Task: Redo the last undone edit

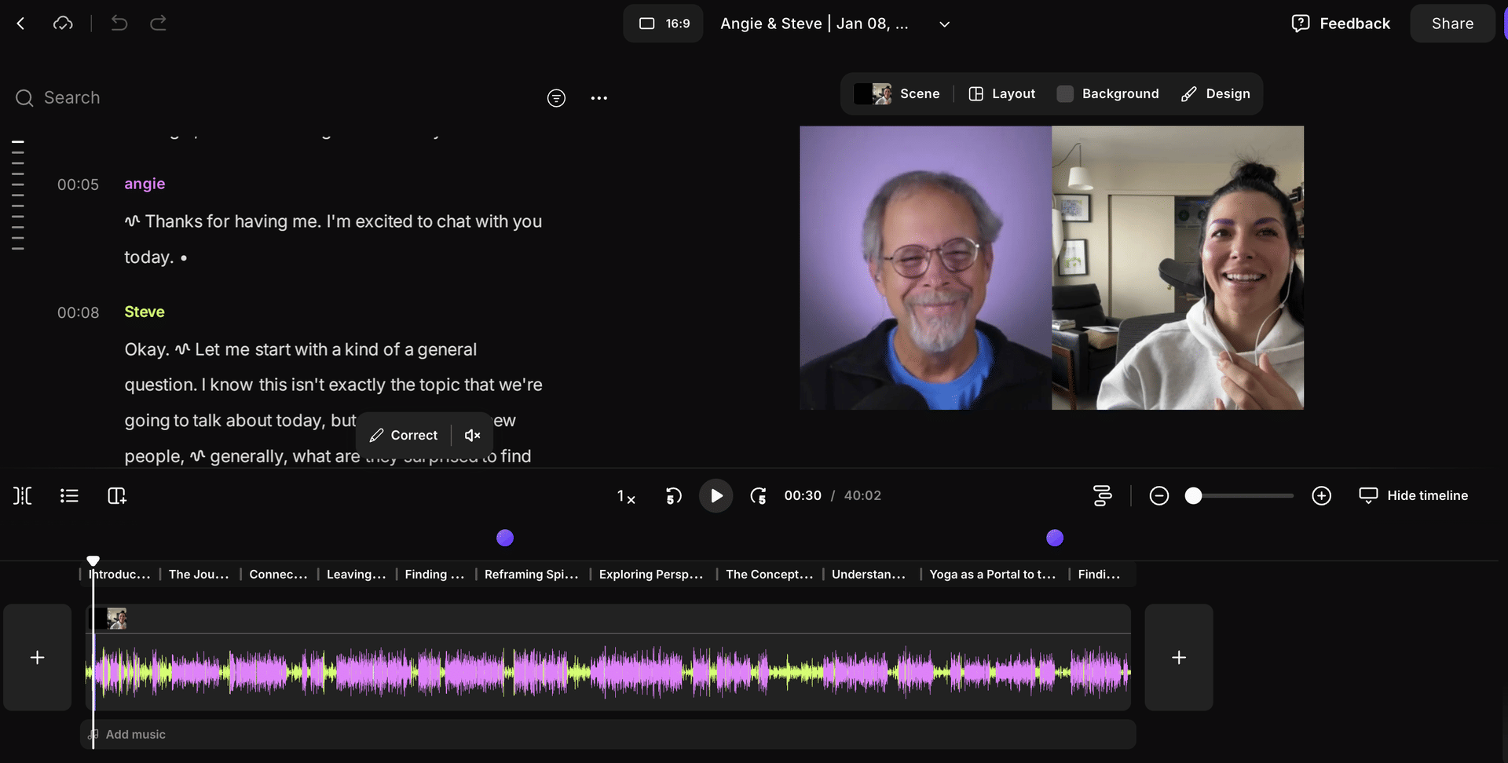Action: point(159,24)
